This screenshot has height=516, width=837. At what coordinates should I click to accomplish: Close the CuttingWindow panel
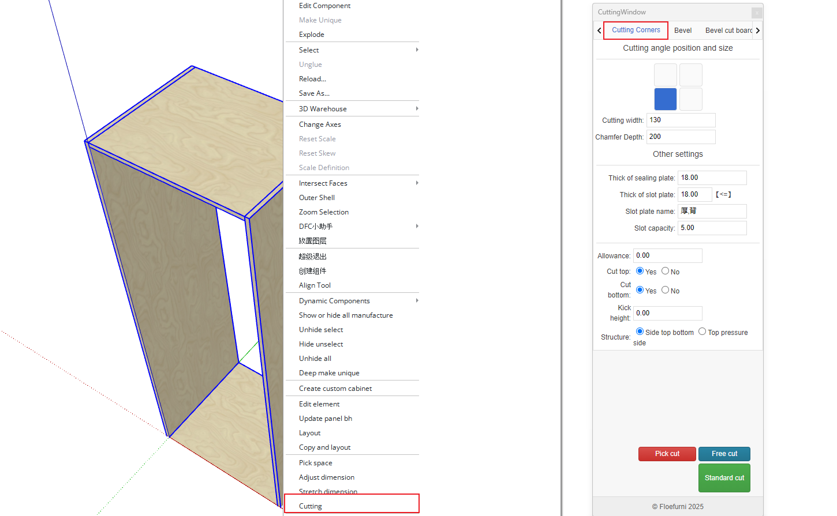pyautogui.click(x=756, y=13)
